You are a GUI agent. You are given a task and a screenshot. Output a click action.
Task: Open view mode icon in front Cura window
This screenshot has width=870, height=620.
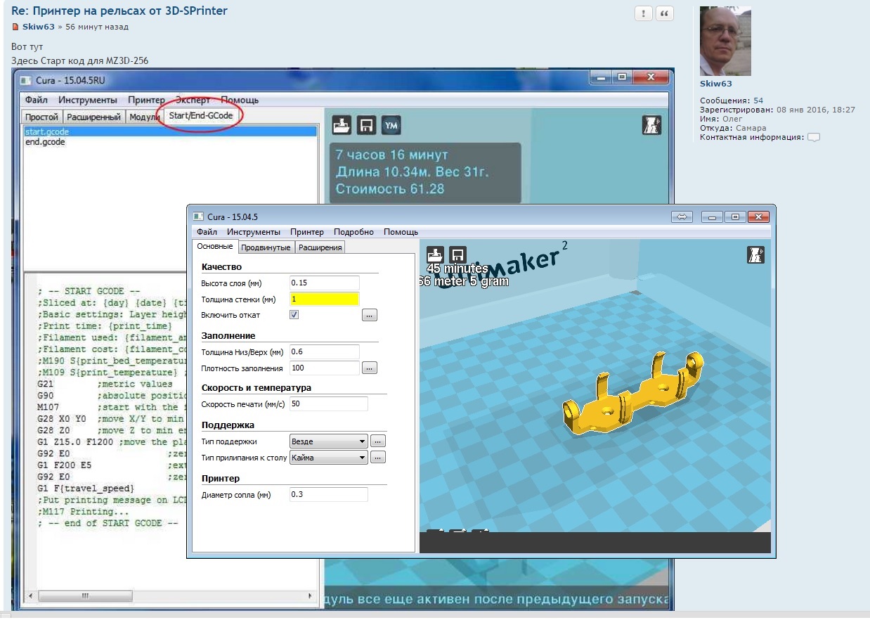pyautogui.click(x=755, y=255)
